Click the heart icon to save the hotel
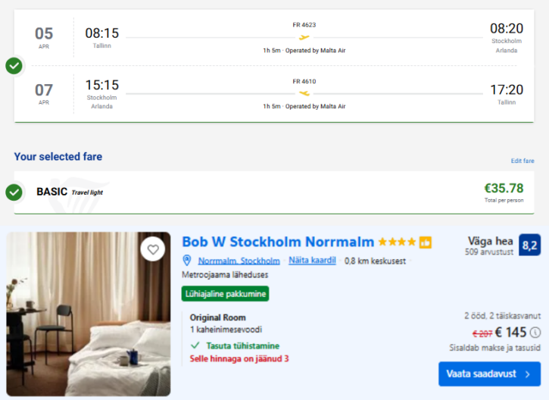 tap(153, 249)
